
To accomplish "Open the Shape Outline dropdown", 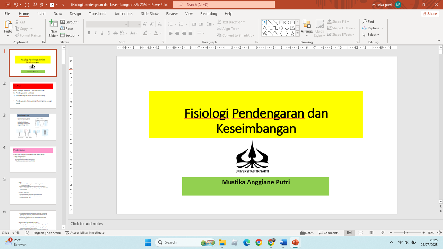I will tap(341, 28).
